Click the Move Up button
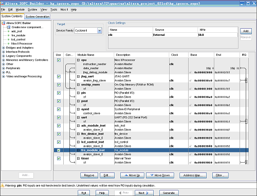Screen dimensions: 257x196 tap(132, 176)
